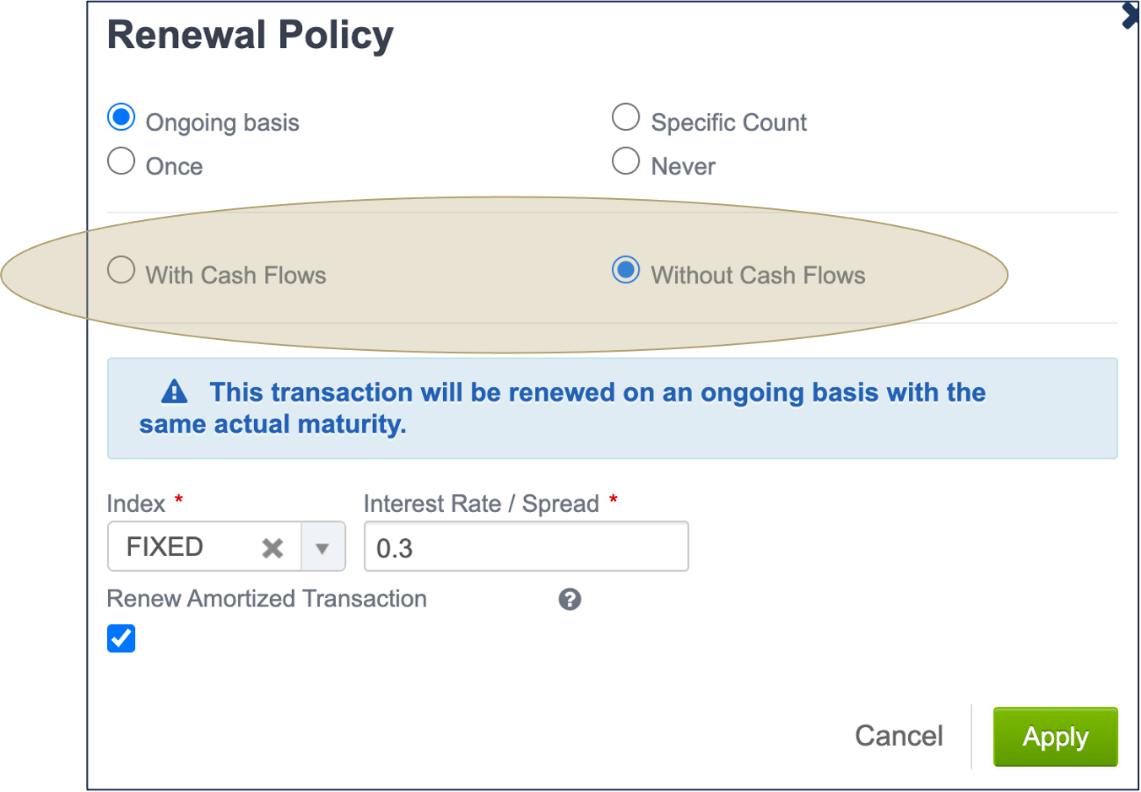Click the Renewal Policy dialog title
The image size is (1141, 792).
pyautogui.click(x=250, y=35)
